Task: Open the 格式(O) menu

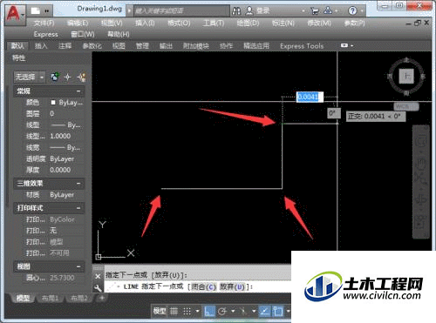Action: pyautogui.click(x=179, y=23)
